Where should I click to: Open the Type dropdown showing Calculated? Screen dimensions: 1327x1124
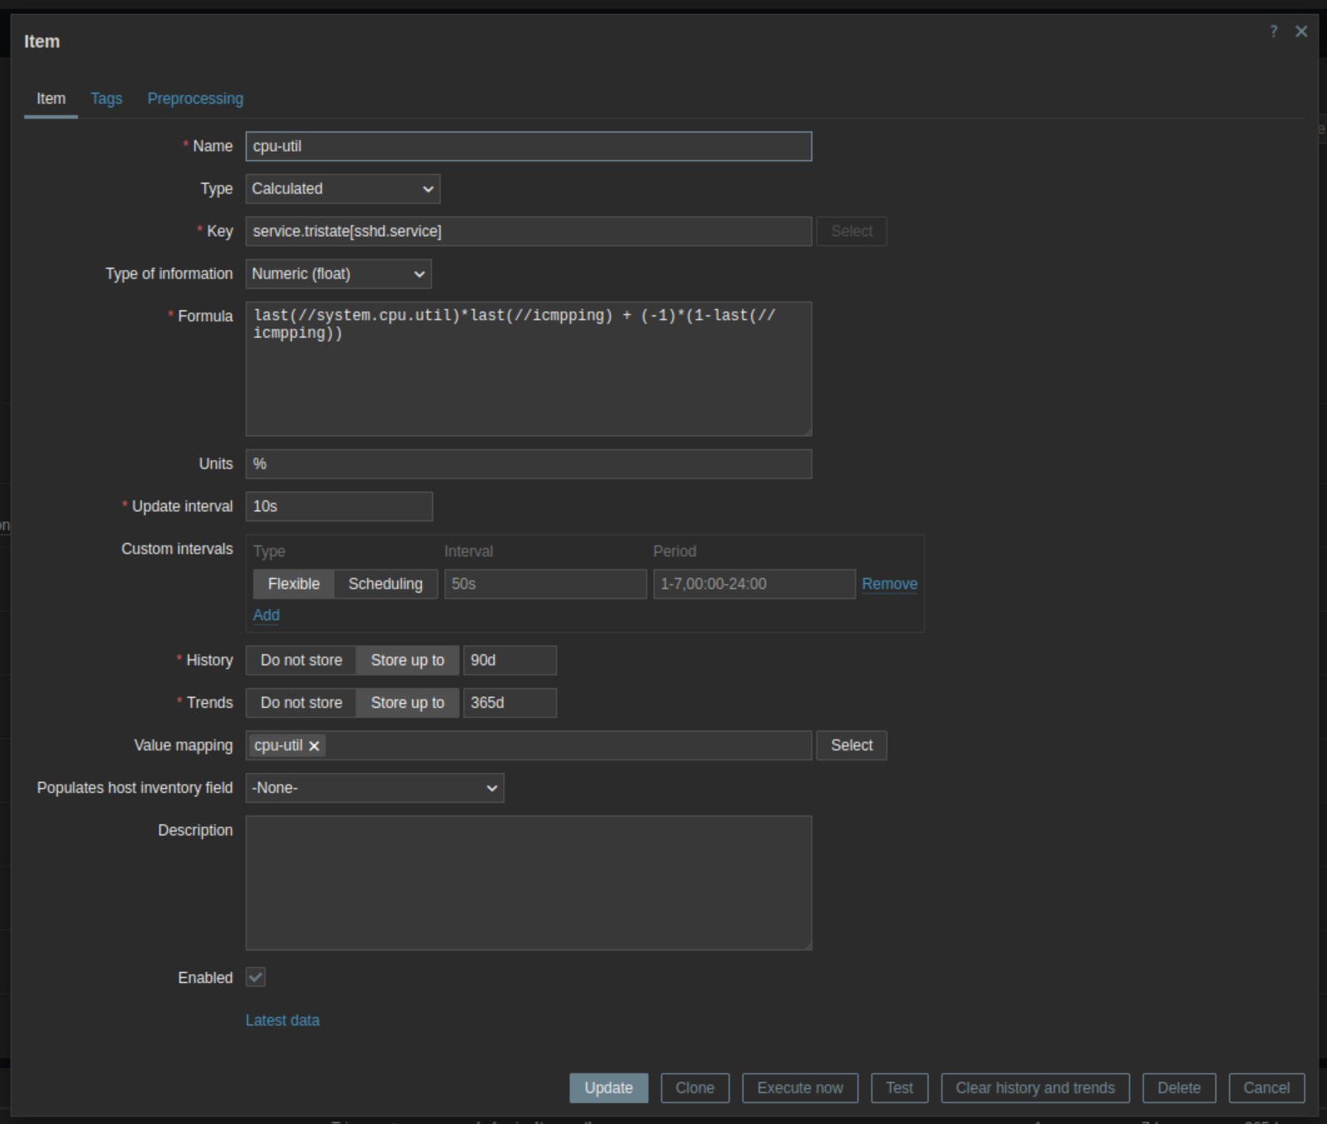(x=342, y=189)
